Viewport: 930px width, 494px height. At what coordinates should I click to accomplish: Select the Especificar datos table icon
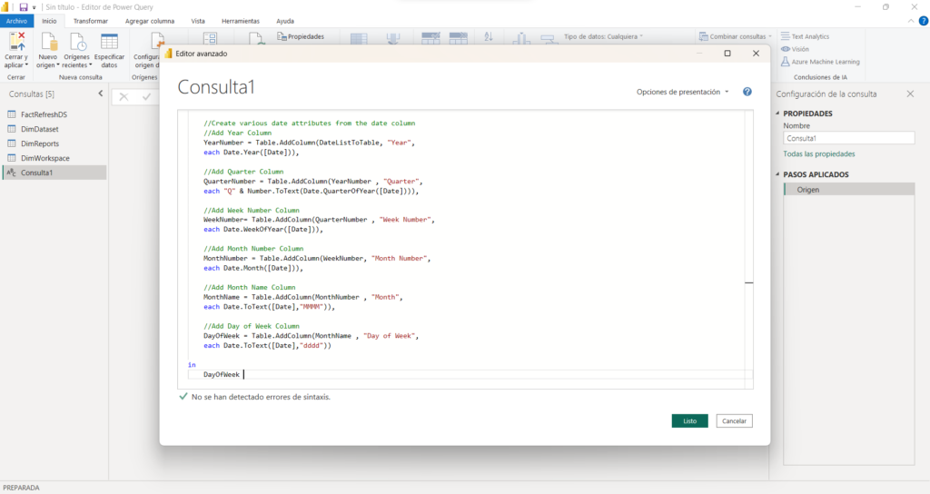click(x=109, y=42)
